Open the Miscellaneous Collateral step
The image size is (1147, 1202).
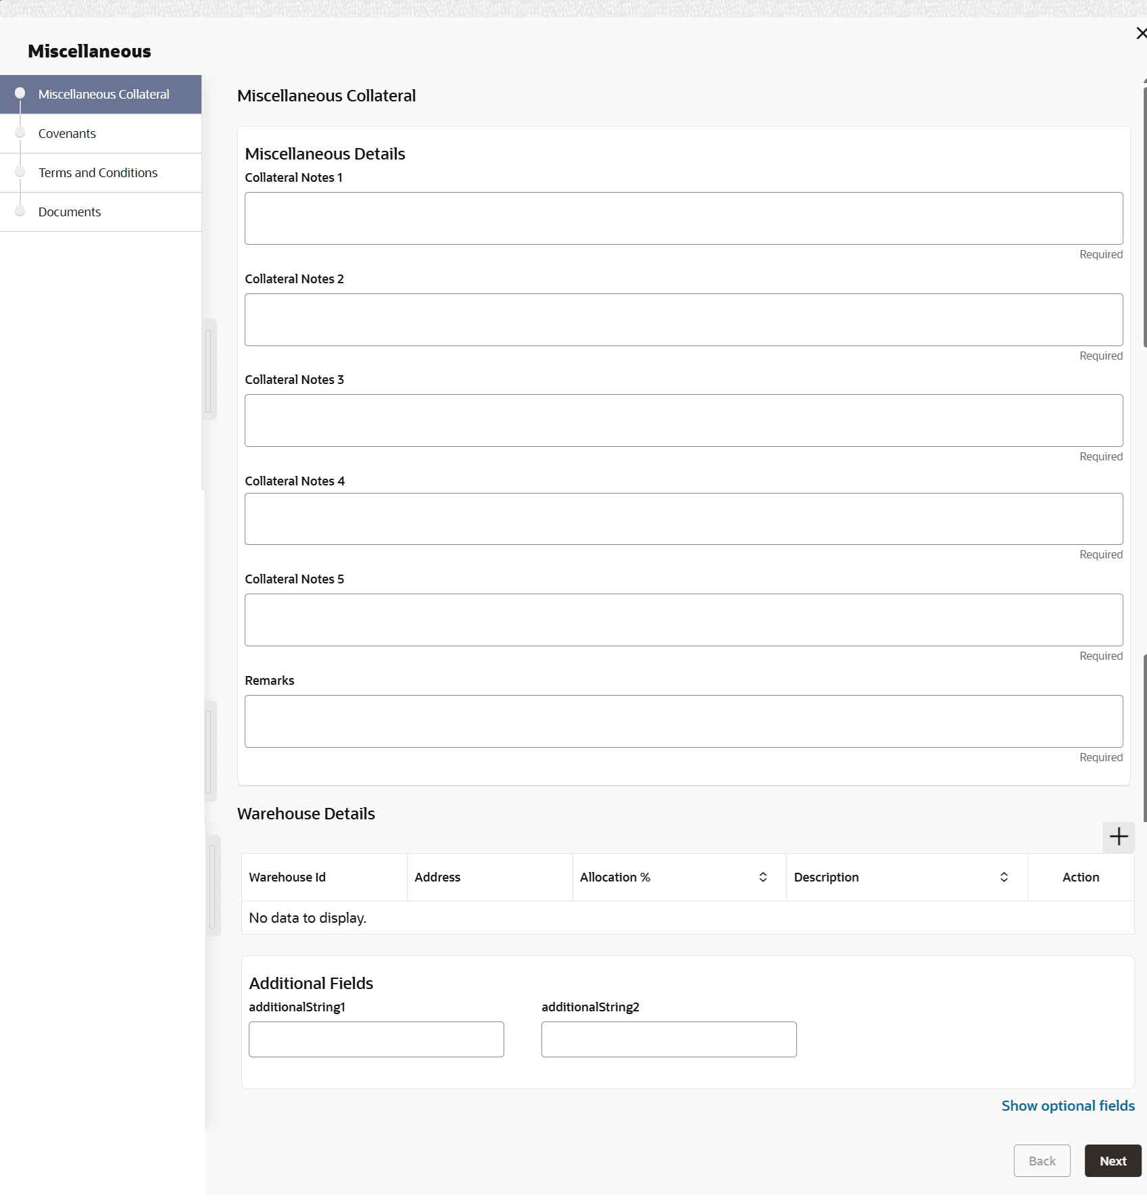pos(101,95)
